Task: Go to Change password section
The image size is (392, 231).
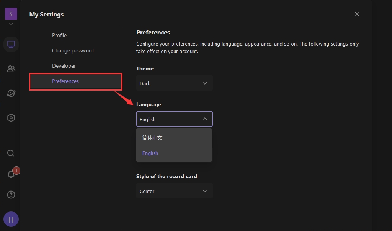Action: point(73,50)
